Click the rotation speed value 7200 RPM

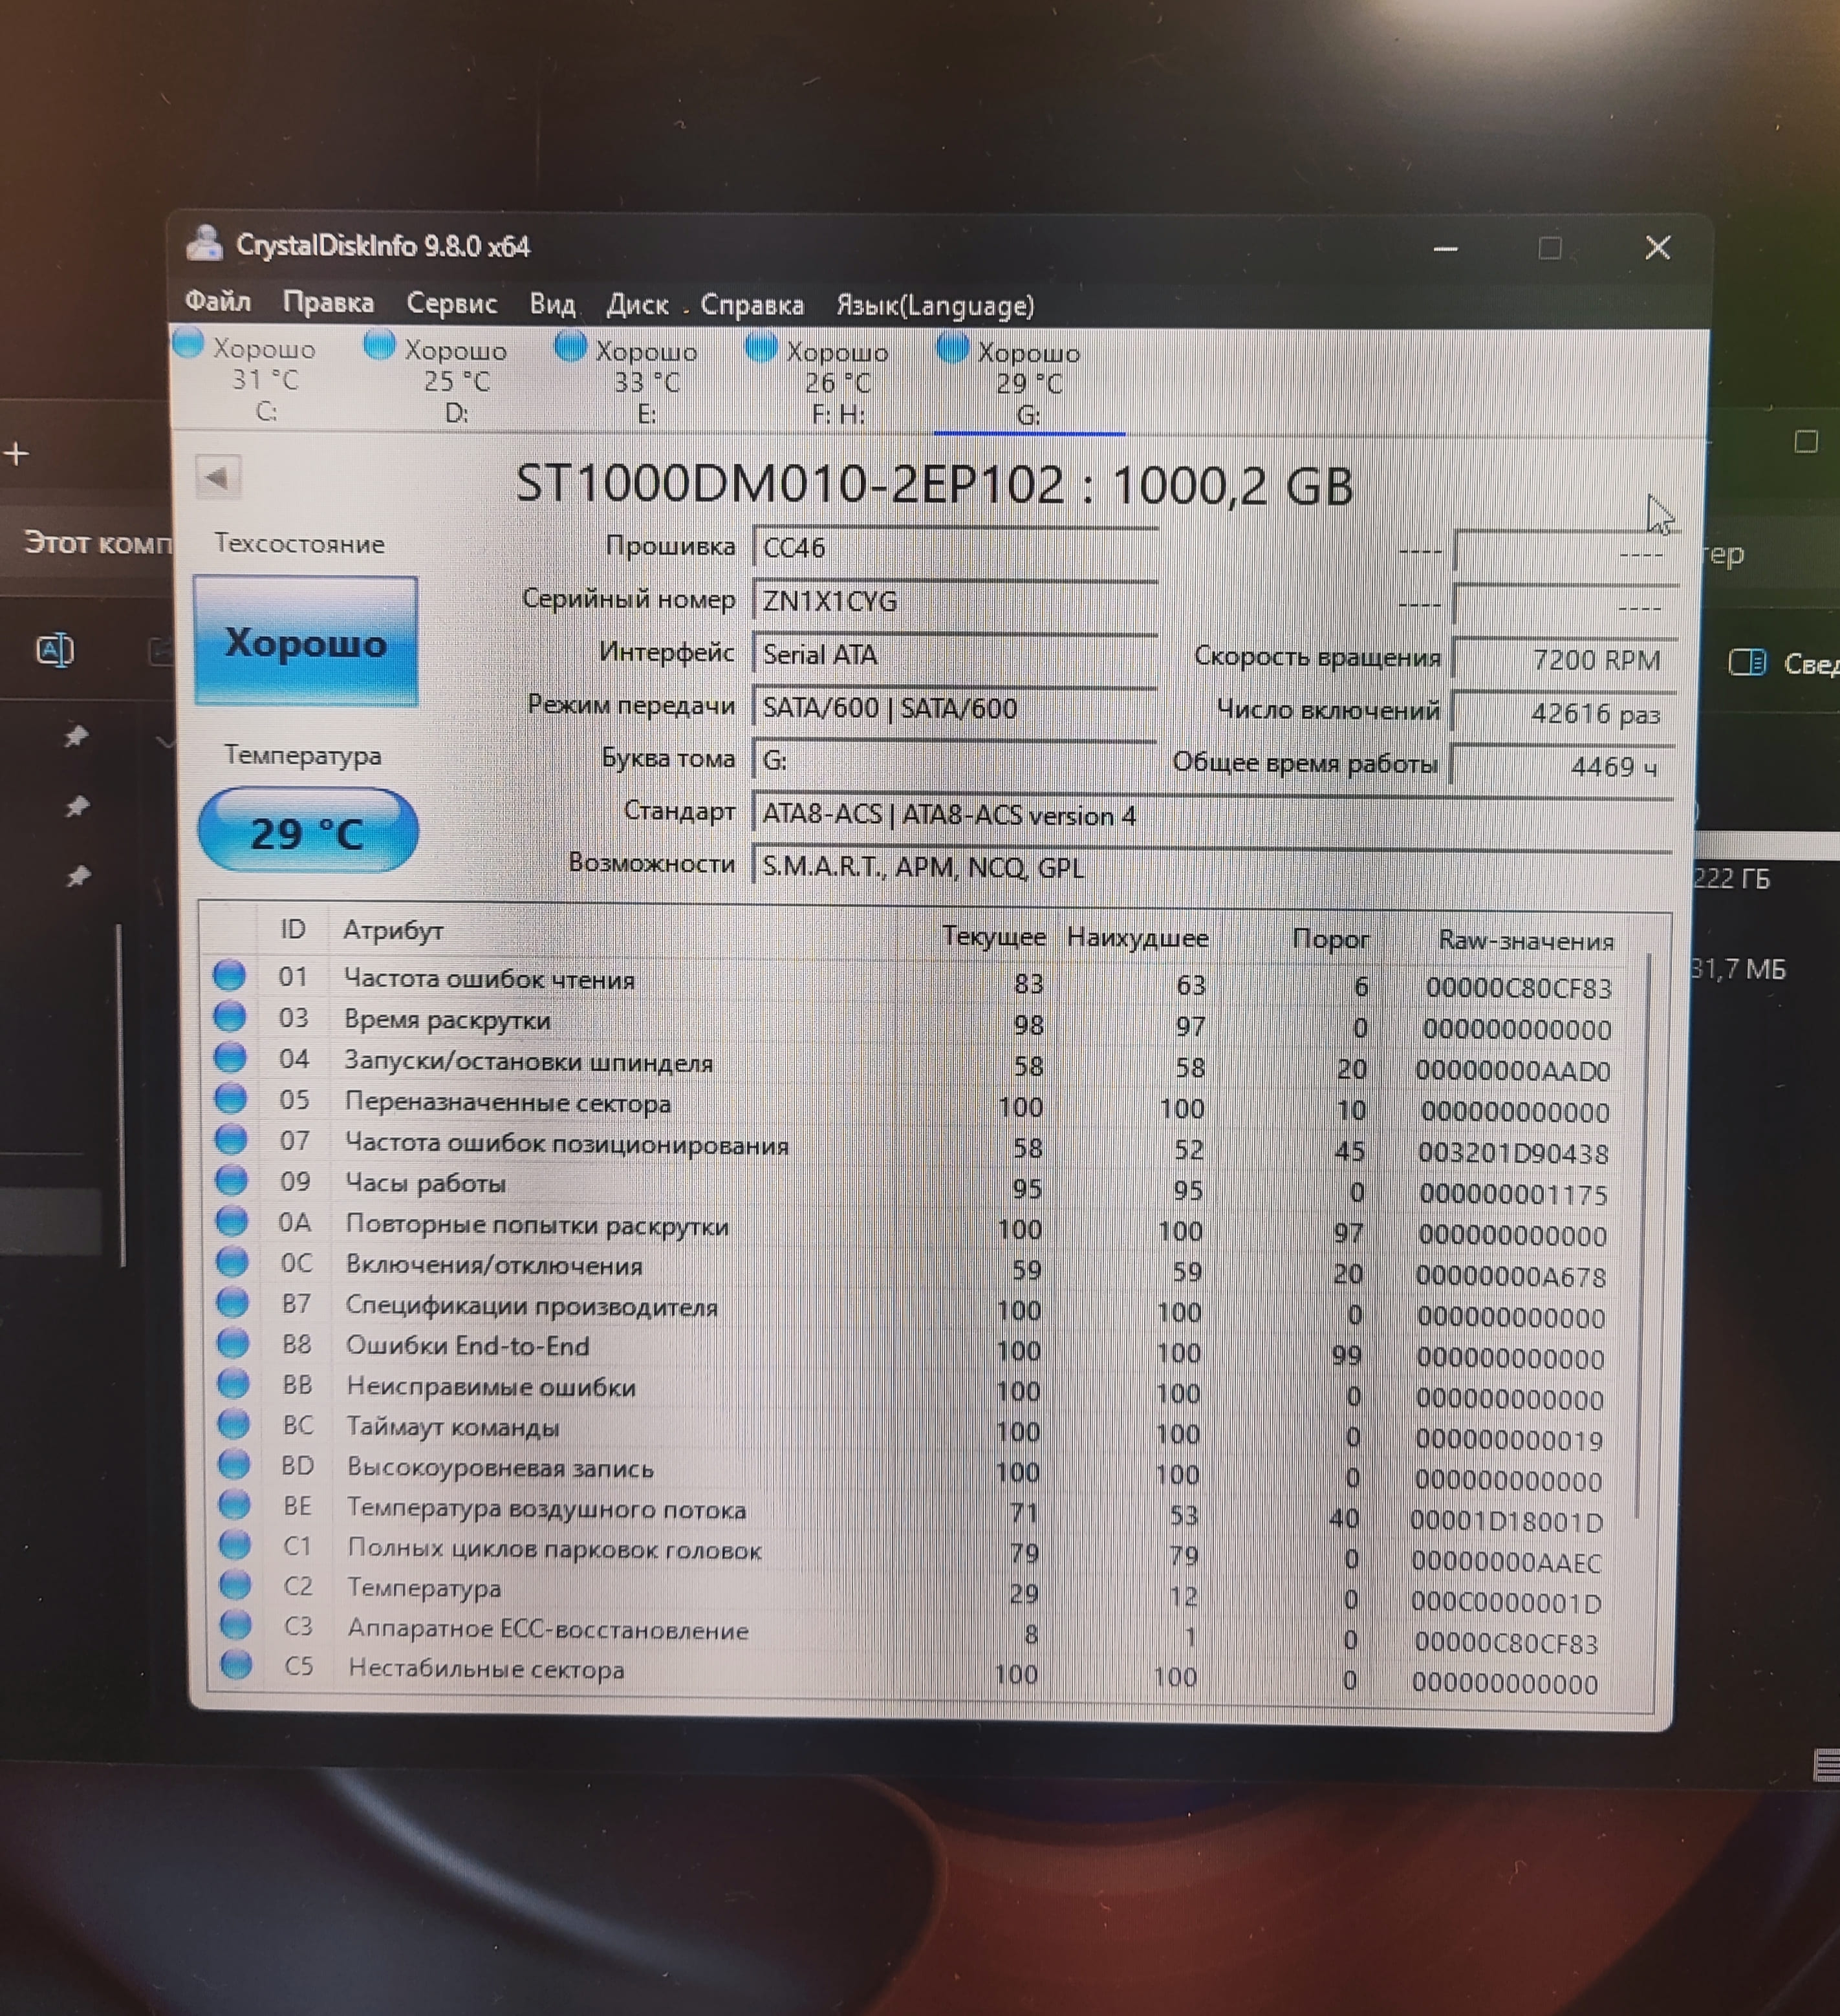point(1564,660)
